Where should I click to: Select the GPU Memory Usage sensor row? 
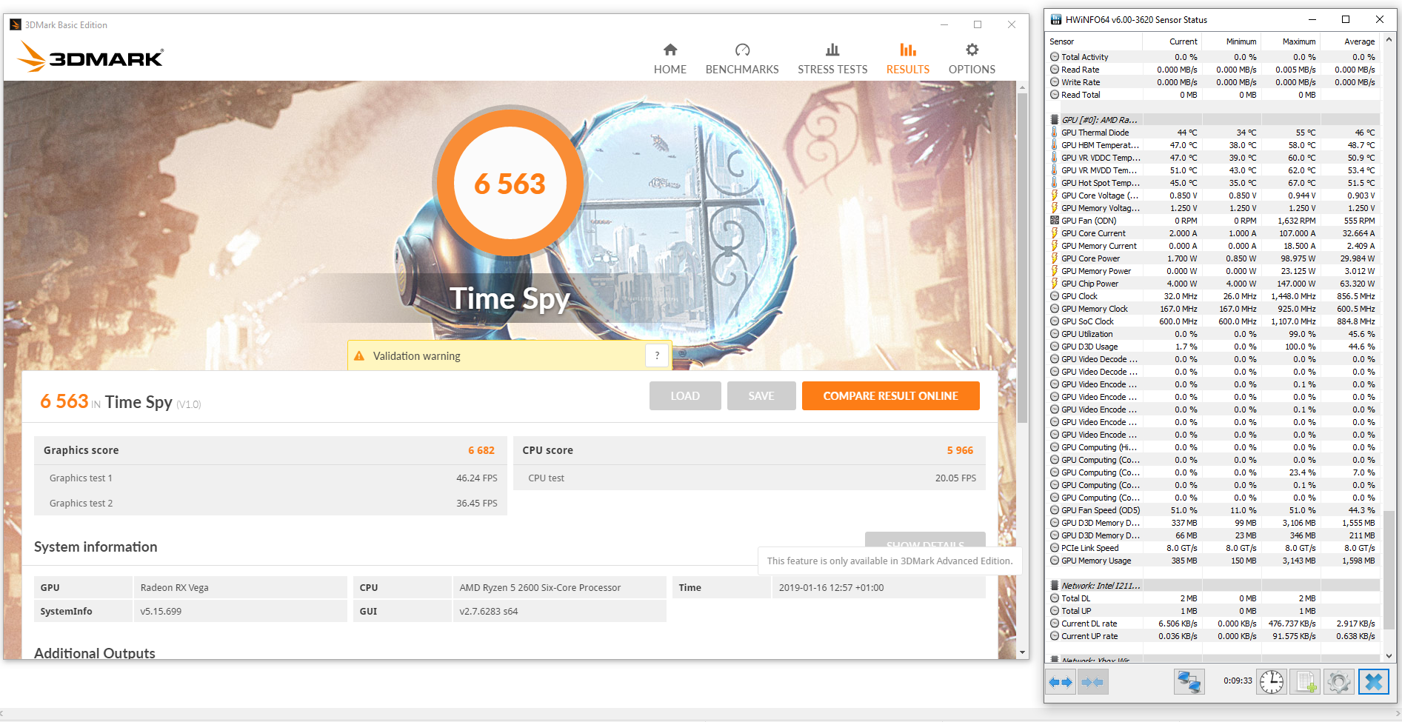coord(1213,561)
